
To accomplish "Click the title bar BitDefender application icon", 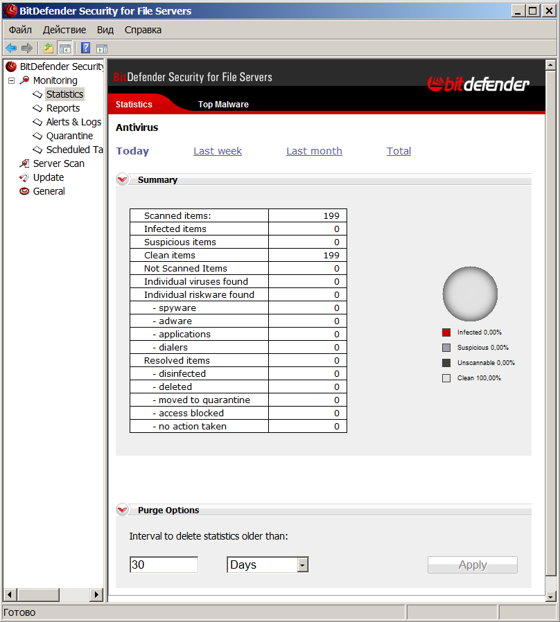I will [x=10, y=10].
